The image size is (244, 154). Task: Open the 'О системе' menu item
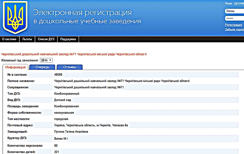point(9,39)
